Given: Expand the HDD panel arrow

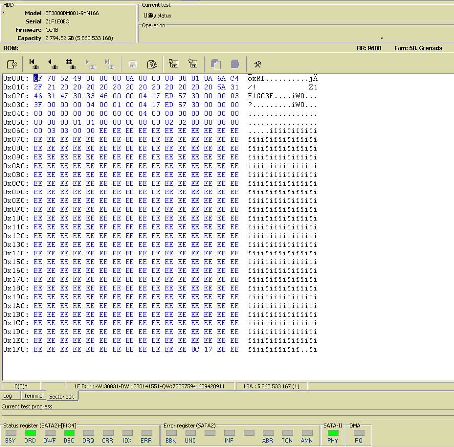Looking at the screenshot, I should point(4,13).
